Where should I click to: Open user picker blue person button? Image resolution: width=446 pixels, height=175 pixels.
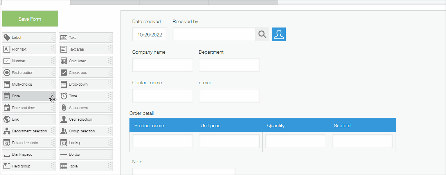[x=279, y=34]
